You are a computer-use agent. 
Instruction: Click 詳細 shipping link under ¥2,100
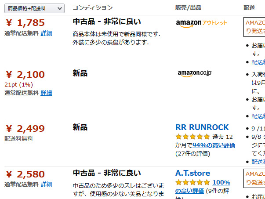click(x=46, y=93)
